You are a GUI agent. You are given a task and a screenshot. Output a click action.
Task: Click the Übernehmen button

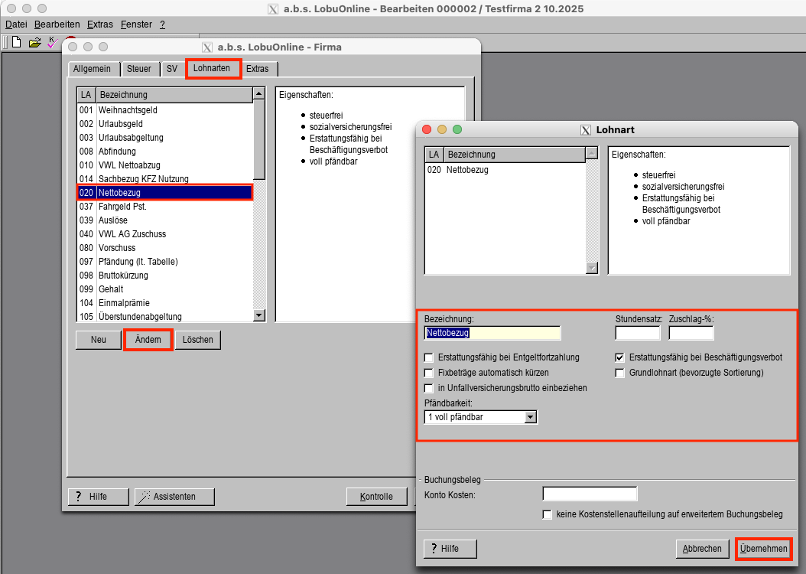pyautogui.click(x=762, y=549)
